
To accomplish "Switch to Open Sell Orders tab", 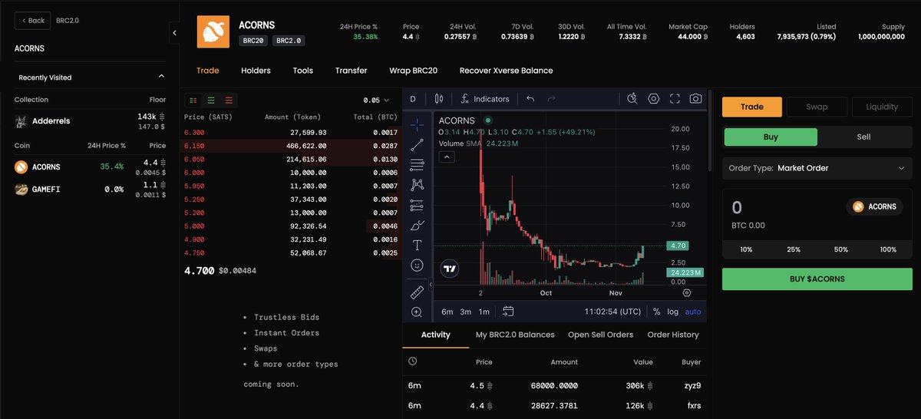I will click(x=600, y=335).
